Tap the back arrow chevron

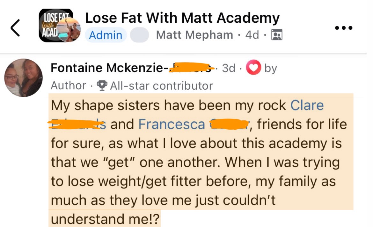point(15,28)
